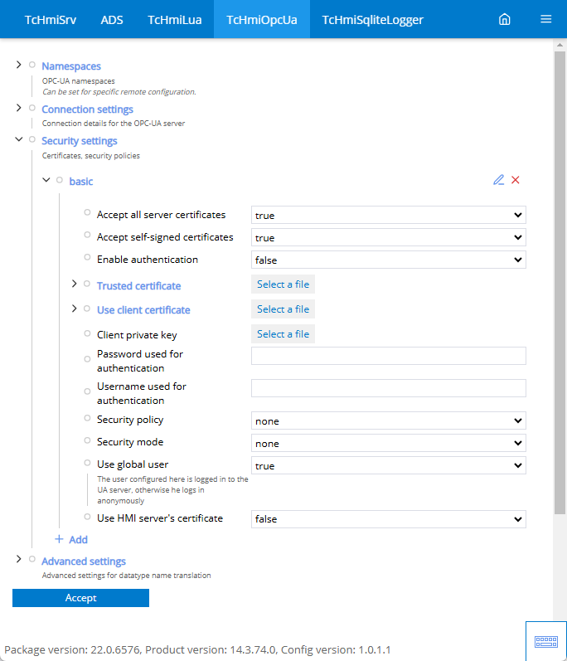Go to the home page icon

pos(504,19)
